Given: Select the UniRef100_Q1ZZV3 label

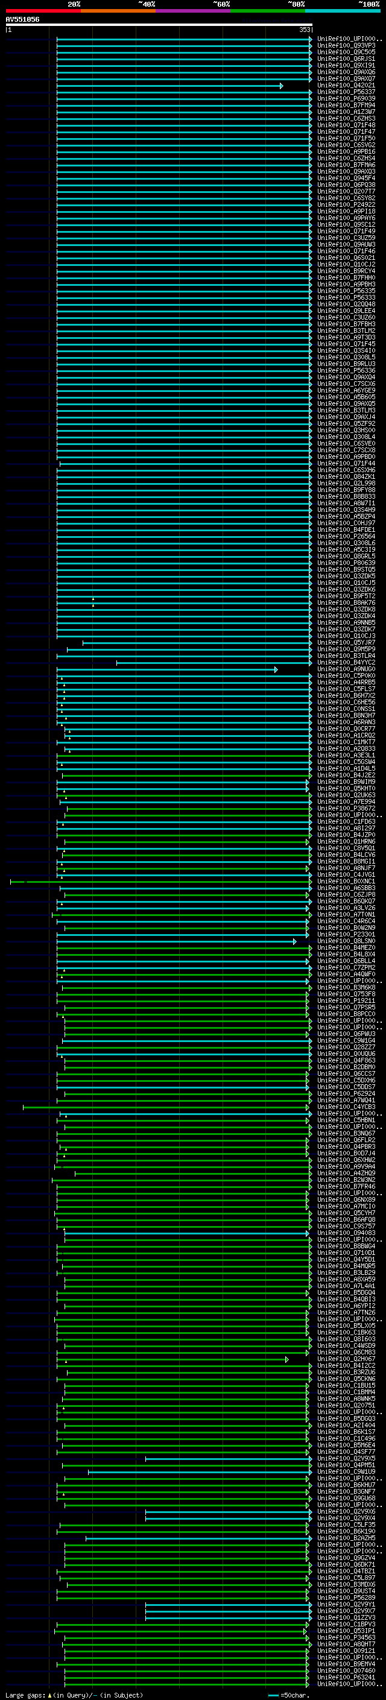Looking at the screenshot, I should (x=346, y=1617).
